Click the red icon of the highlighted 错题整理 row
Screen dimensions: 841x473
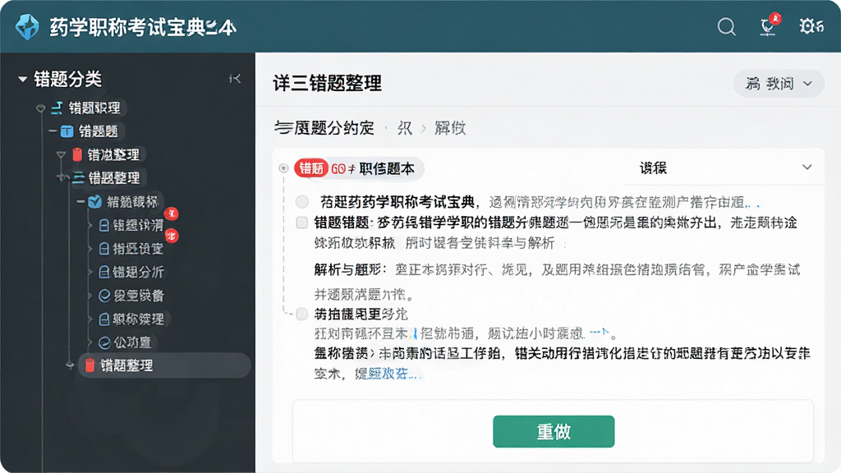click(x=90, y=365)
